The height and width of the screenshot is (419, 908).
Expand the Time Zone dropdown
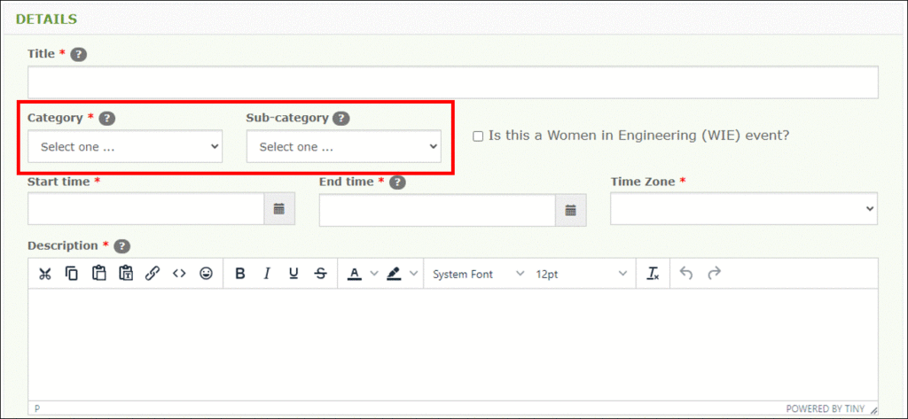click(744, 209)
